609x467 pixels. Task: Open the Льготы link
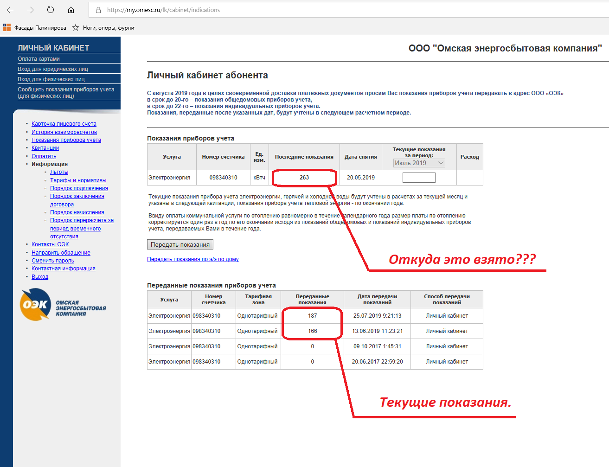pos(59,172)
